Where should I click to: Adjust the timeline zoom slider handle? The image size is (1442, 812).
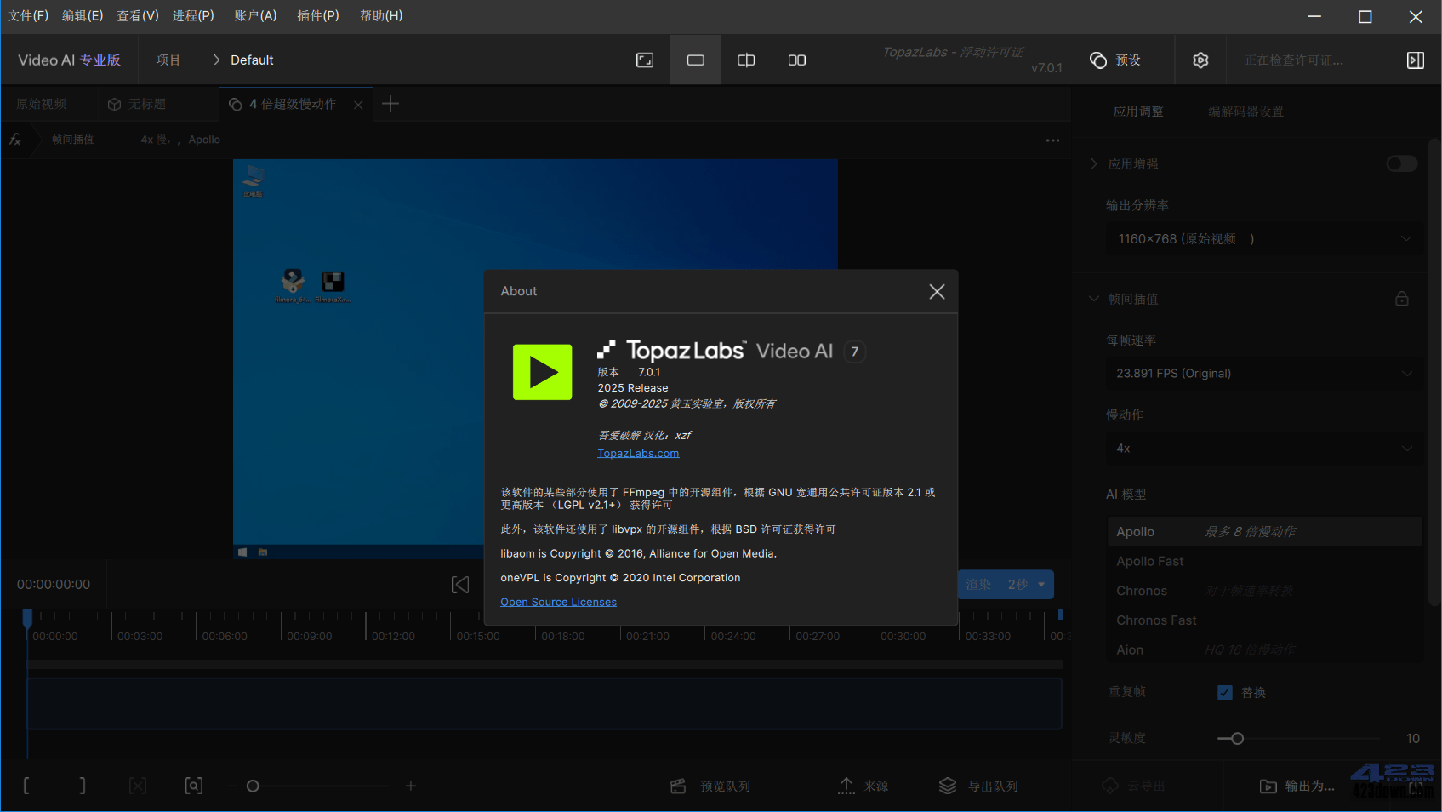253,786
